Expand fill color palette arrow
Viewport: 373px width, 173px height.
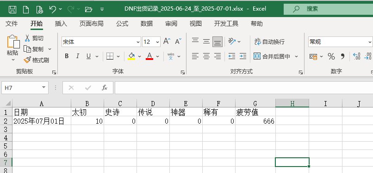(x=139, y=56)
